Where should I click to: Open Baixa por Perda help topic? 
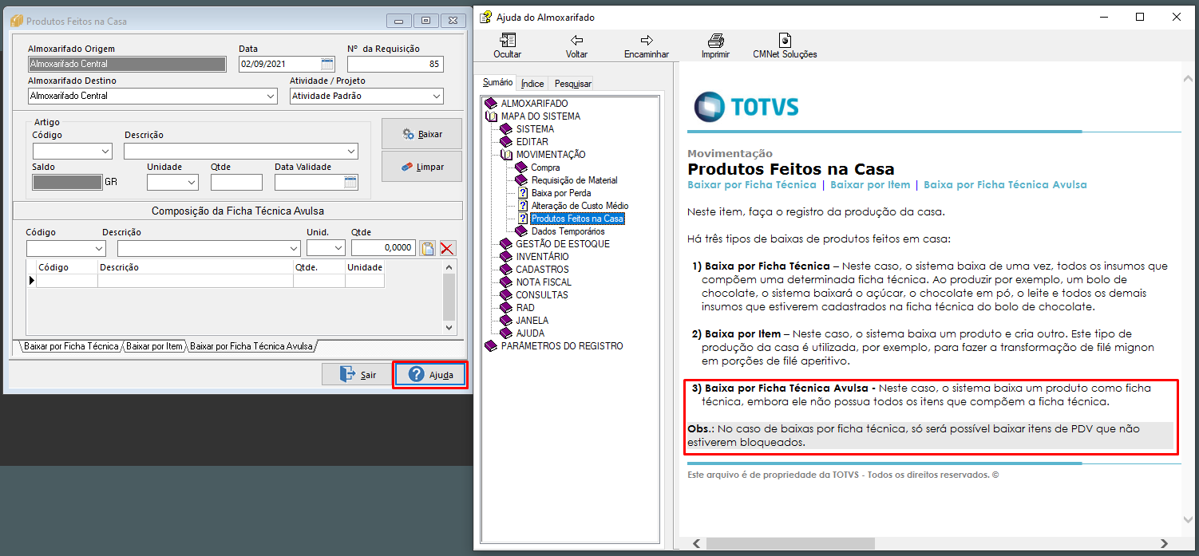tap(561, 193)
